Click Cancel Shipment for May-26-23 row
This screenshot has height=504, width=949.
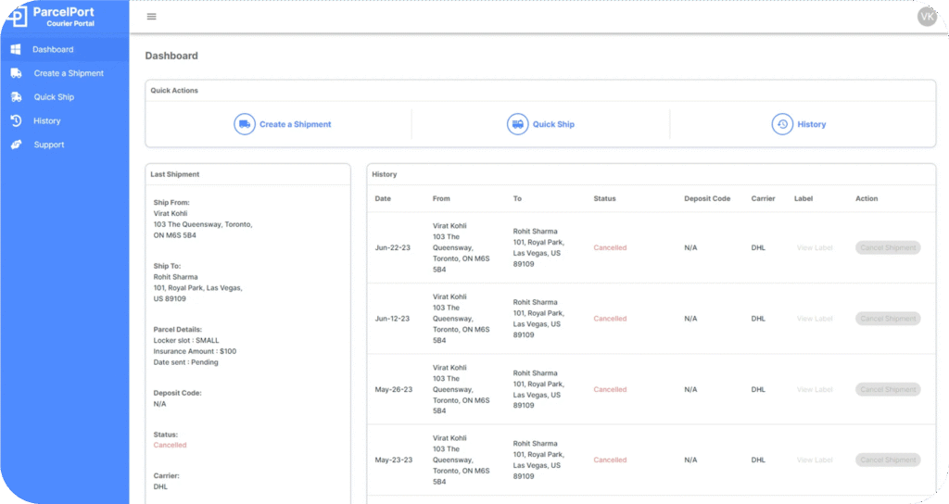tap(888, 389)
